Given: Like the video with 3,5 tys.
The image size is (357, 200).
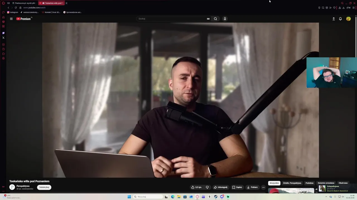Looking at the screenshot, I should (x=196, y=187).
